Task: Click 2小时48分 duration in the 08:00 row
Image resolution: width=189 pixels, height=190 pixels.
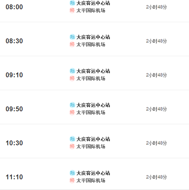Action: tap(156, 7)
